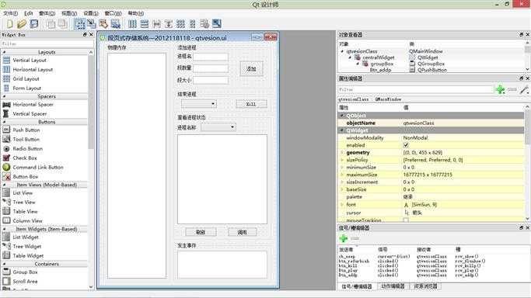Collapse centralWidget node in Object Inspector
This screenshot has height=298, width=531.
(350, 57)
